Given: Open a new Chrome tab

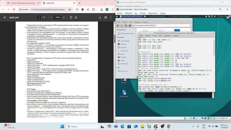Looking at the screenshot, I should tap(79, 3).
